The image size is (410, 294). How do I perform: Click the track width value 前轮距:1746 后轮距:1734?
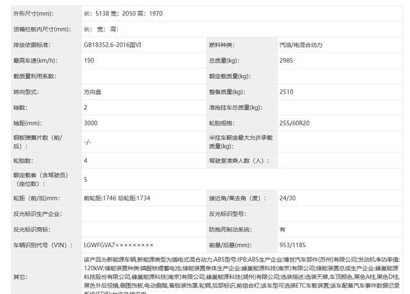[117, 198]
